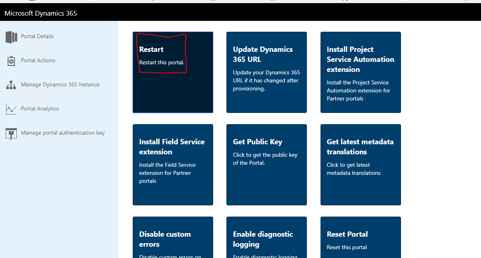The image size is (481, 258).
Task: Click the Portal Details building icon
Action: coord(11,37)
